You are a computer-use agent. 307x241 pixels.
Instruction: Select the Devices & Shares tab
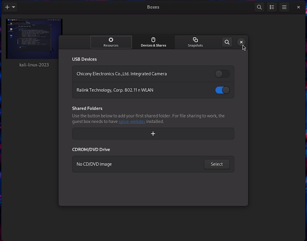[153, 42]
